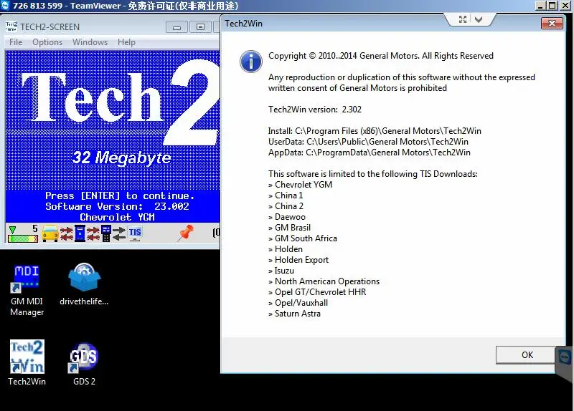Viewport: 574px width, 411px height.
Task: Click Tech2-to-TIS gray transfer arrows
Action: point(119,233)
